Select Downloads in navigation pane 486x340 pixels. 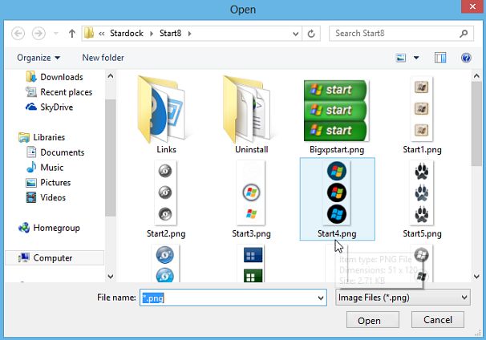point(55,77)
